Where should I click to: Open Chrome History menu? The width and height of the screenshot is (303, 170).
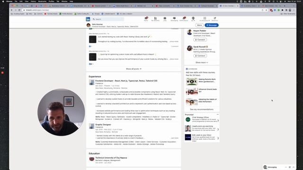(33, 1)
